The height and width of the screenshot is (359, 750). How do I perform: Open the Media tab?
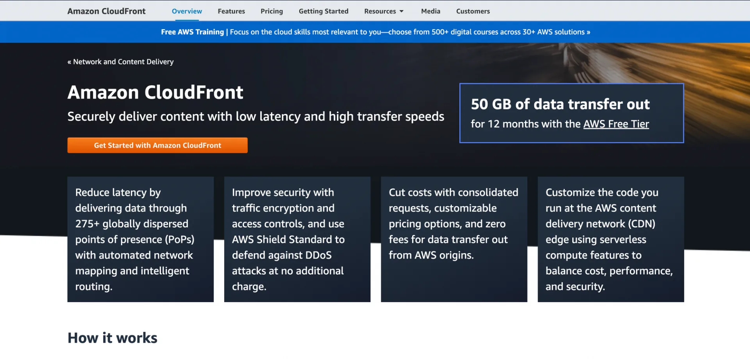pyautogui.click(x=430, y=11)
